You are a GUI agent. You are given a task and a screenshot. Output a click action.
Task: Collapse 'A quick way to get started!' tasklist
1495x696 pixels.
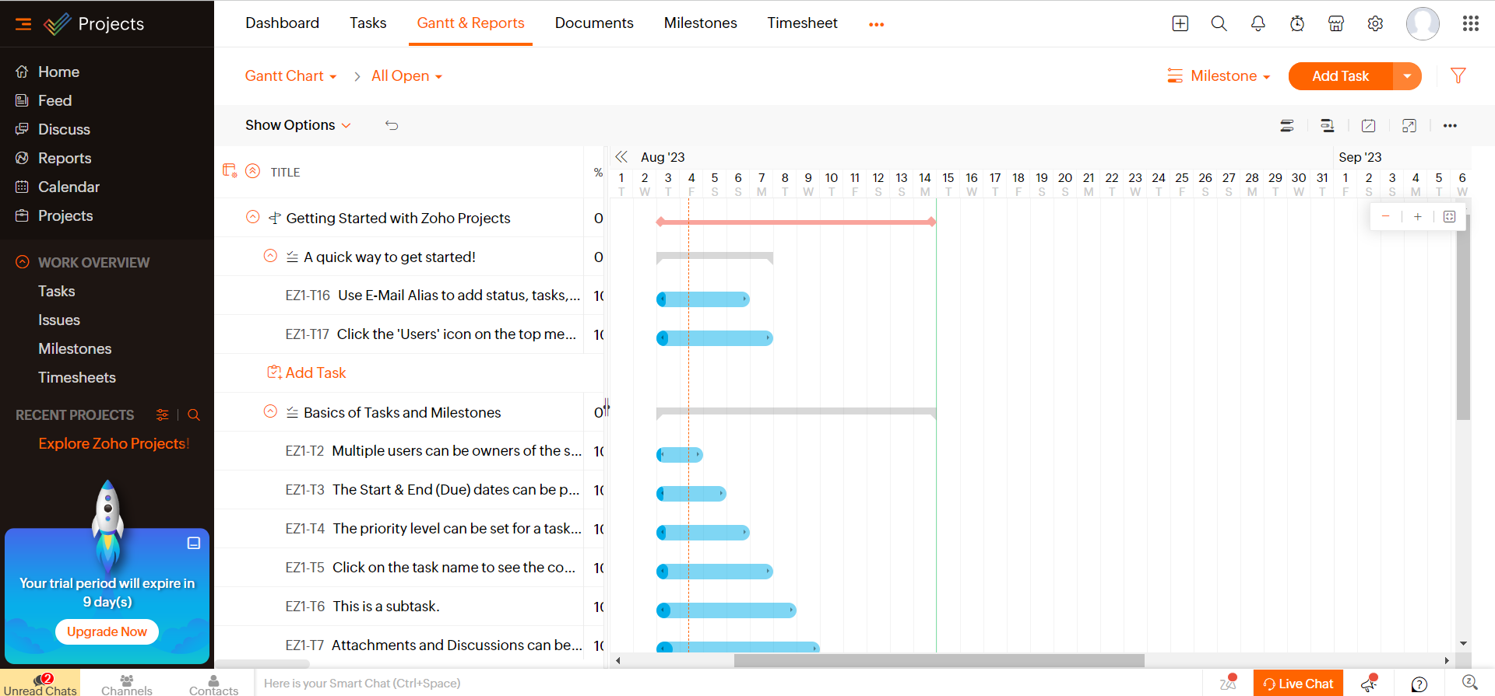click(x=270, y=256)
